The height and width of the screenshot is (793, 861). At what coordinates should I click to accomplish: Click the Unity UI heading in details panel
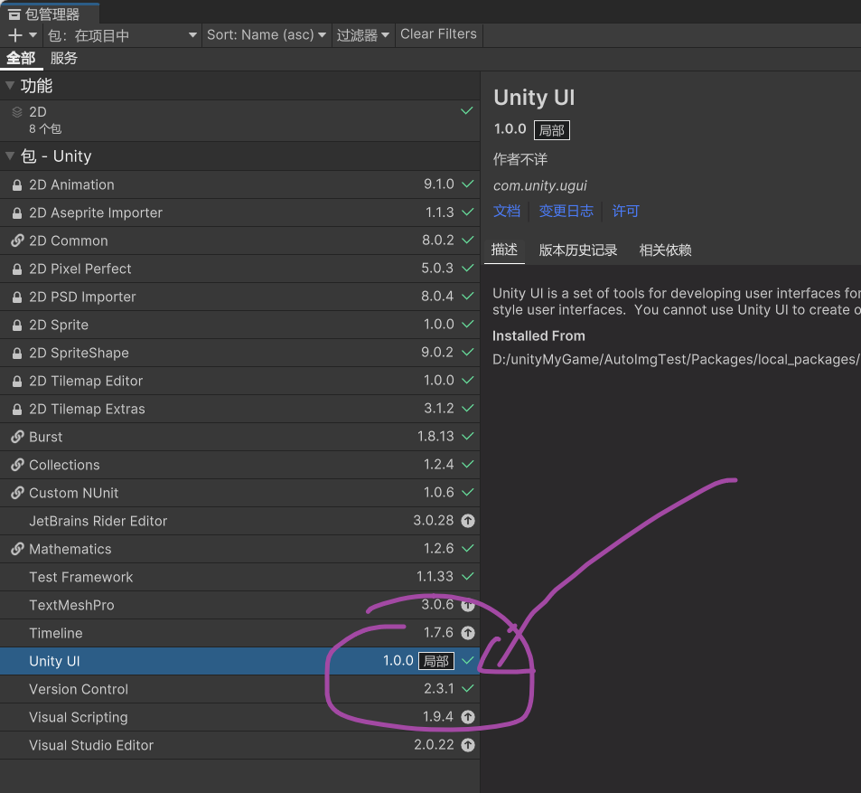(x=534, y=98)
